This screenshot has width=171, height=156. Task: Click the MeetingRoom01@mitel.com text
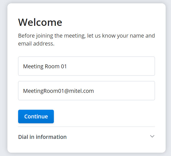(58, 91)
